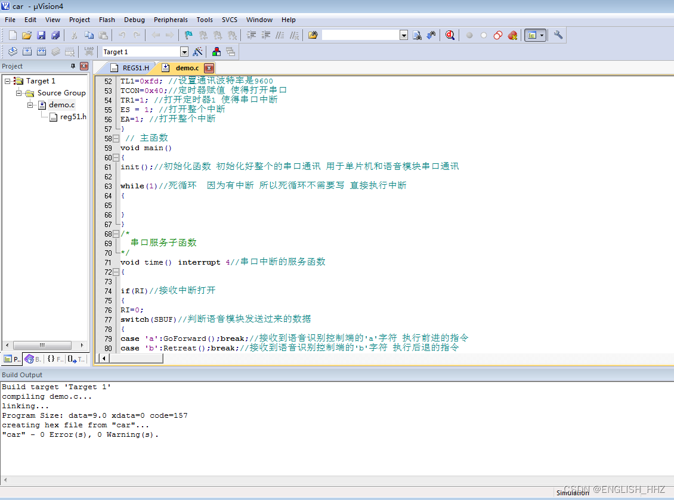Open the SVCS menu
The height and width of the screenshot is (500, 674).
pos(230,20)
